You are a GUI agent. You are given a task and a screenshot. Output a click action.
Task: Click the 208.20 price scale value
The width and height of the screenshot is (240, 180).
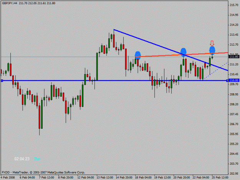[234, 104]
